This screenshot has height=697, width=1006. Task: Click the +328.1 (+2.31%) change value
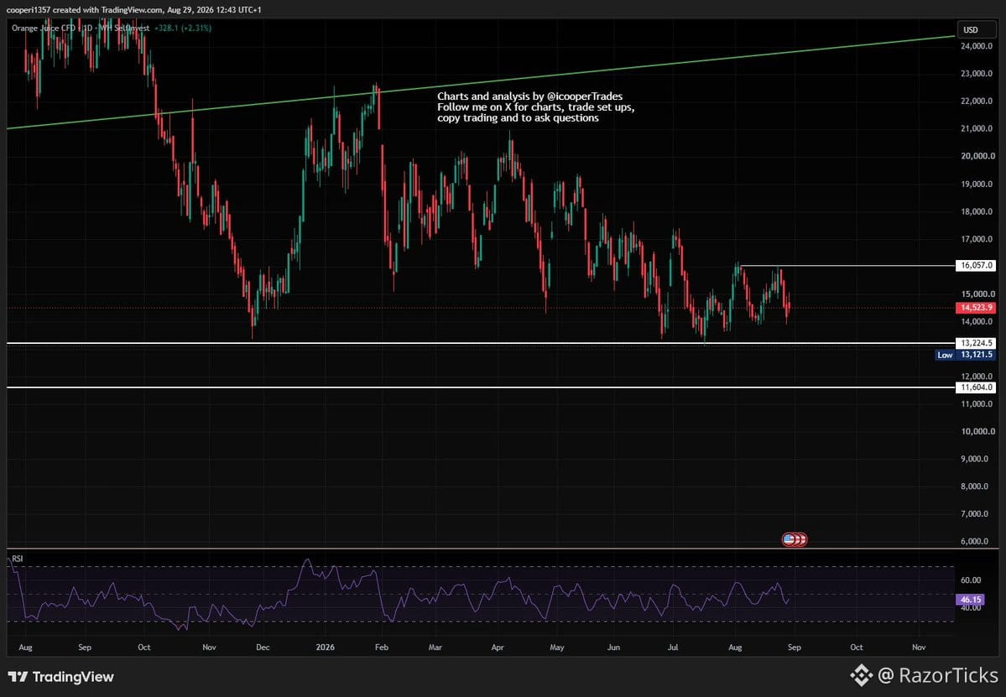click(x=183, y=29)
